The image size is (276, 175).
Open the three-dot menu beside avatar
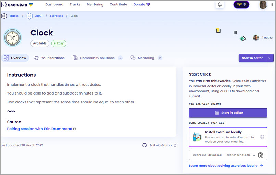[x=235, y=33]
